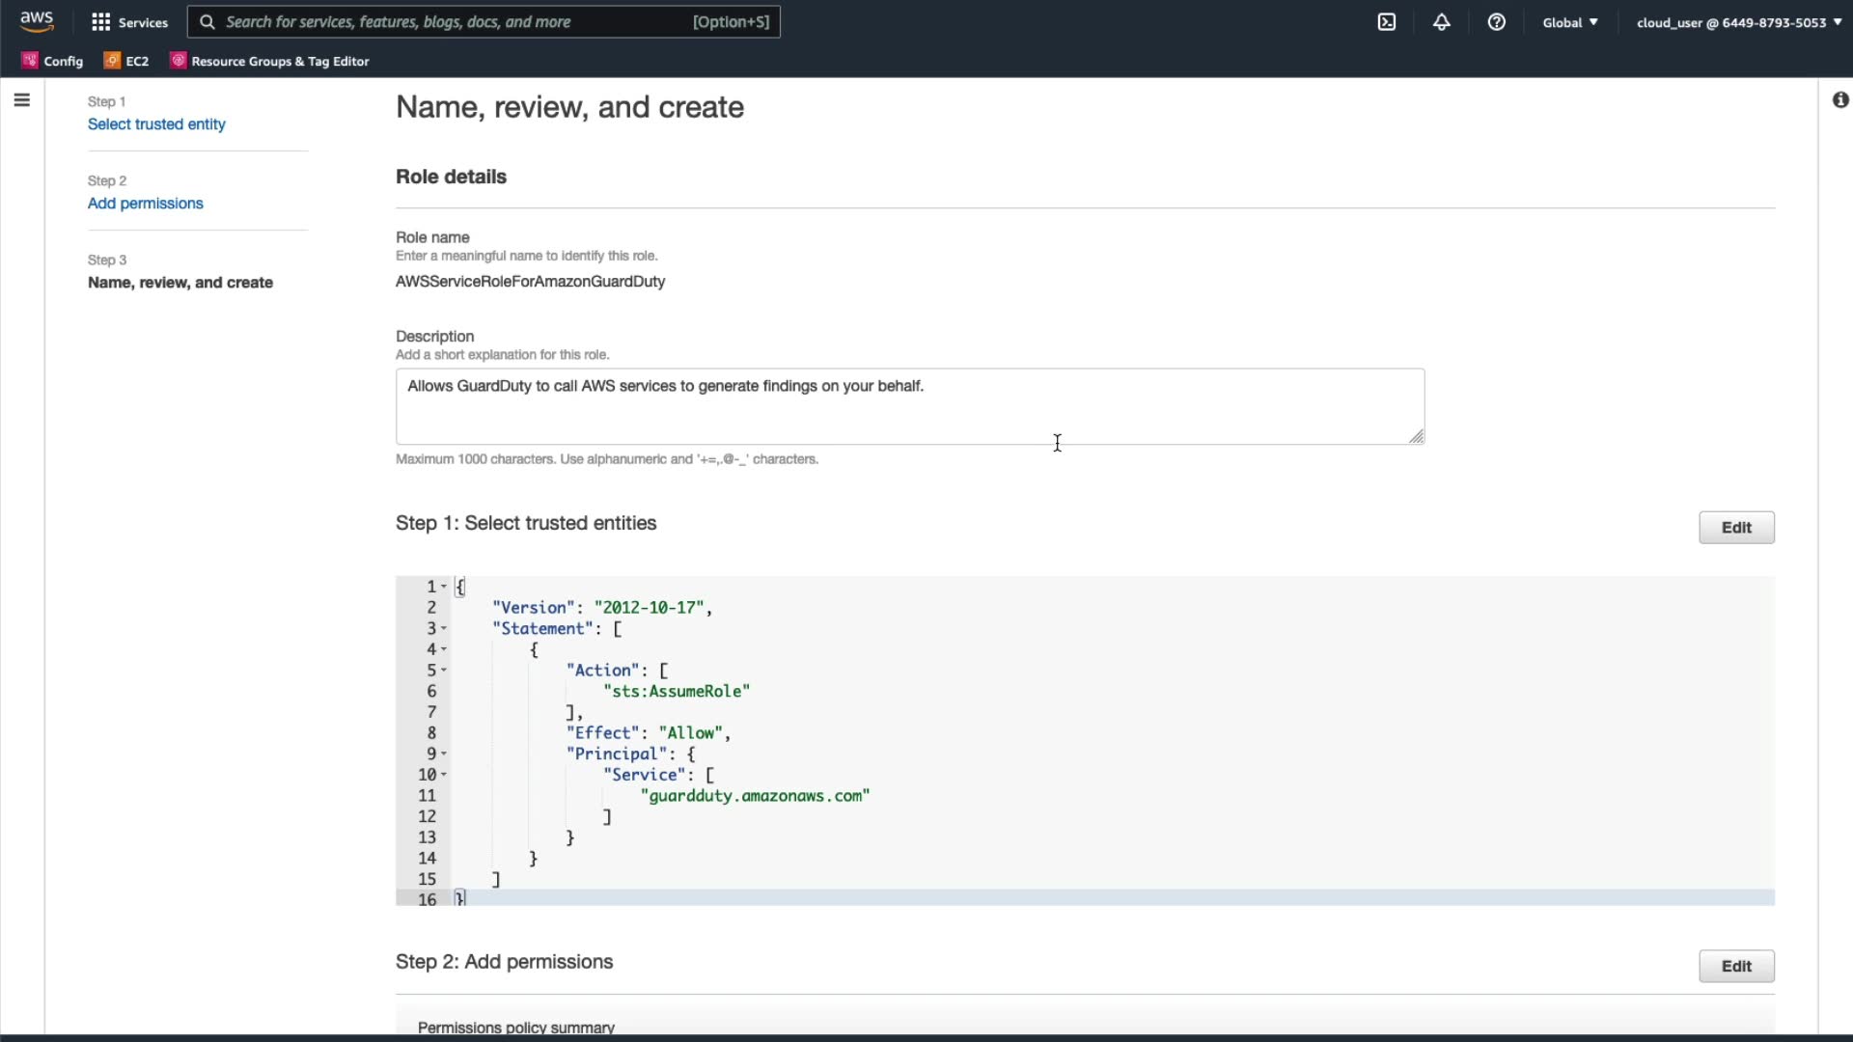Image resolution: width=1853 pixels, height=1042 pixels.
Task: Collapse the Action array fold arrow
Action: coord(444,671)
